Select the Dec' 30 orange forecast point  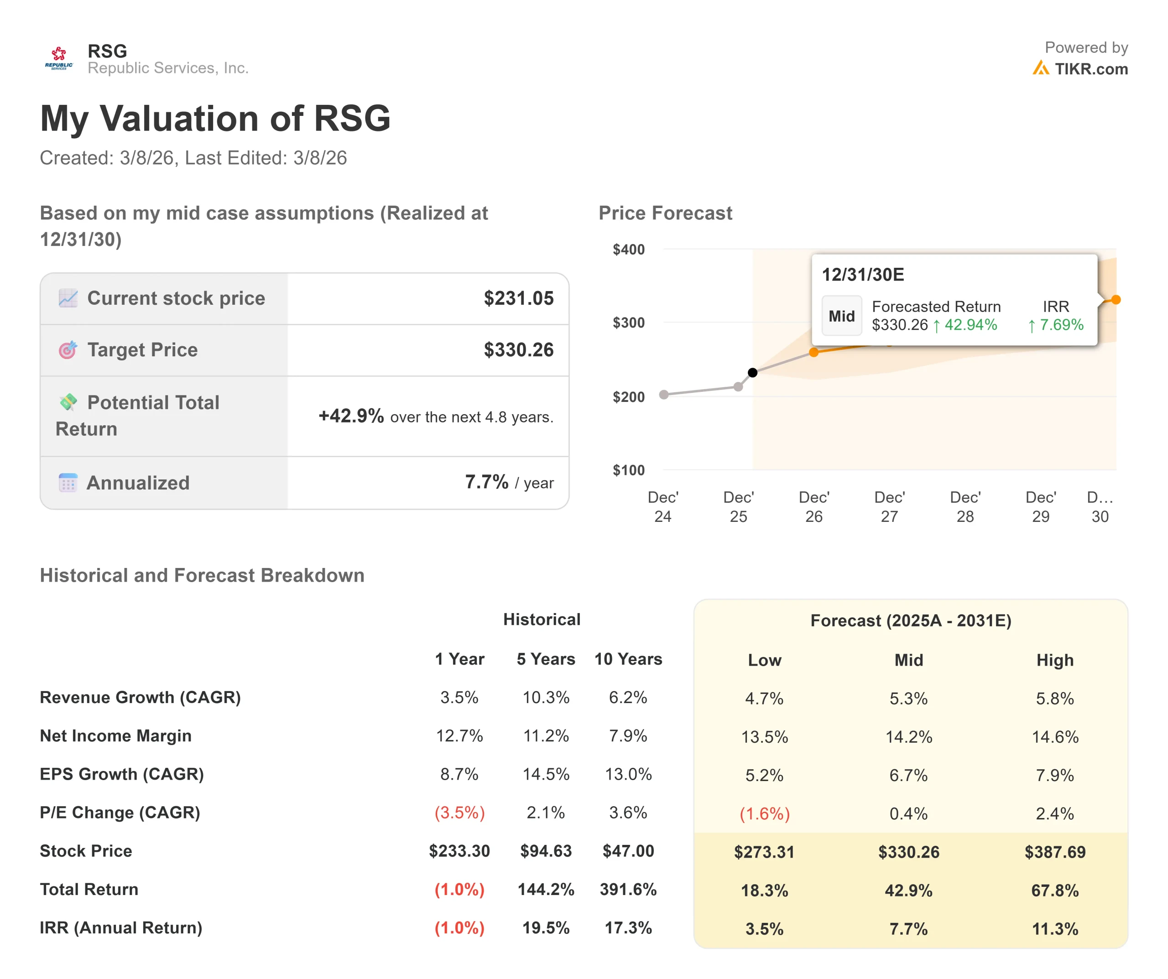click(x=1116, y=300)
